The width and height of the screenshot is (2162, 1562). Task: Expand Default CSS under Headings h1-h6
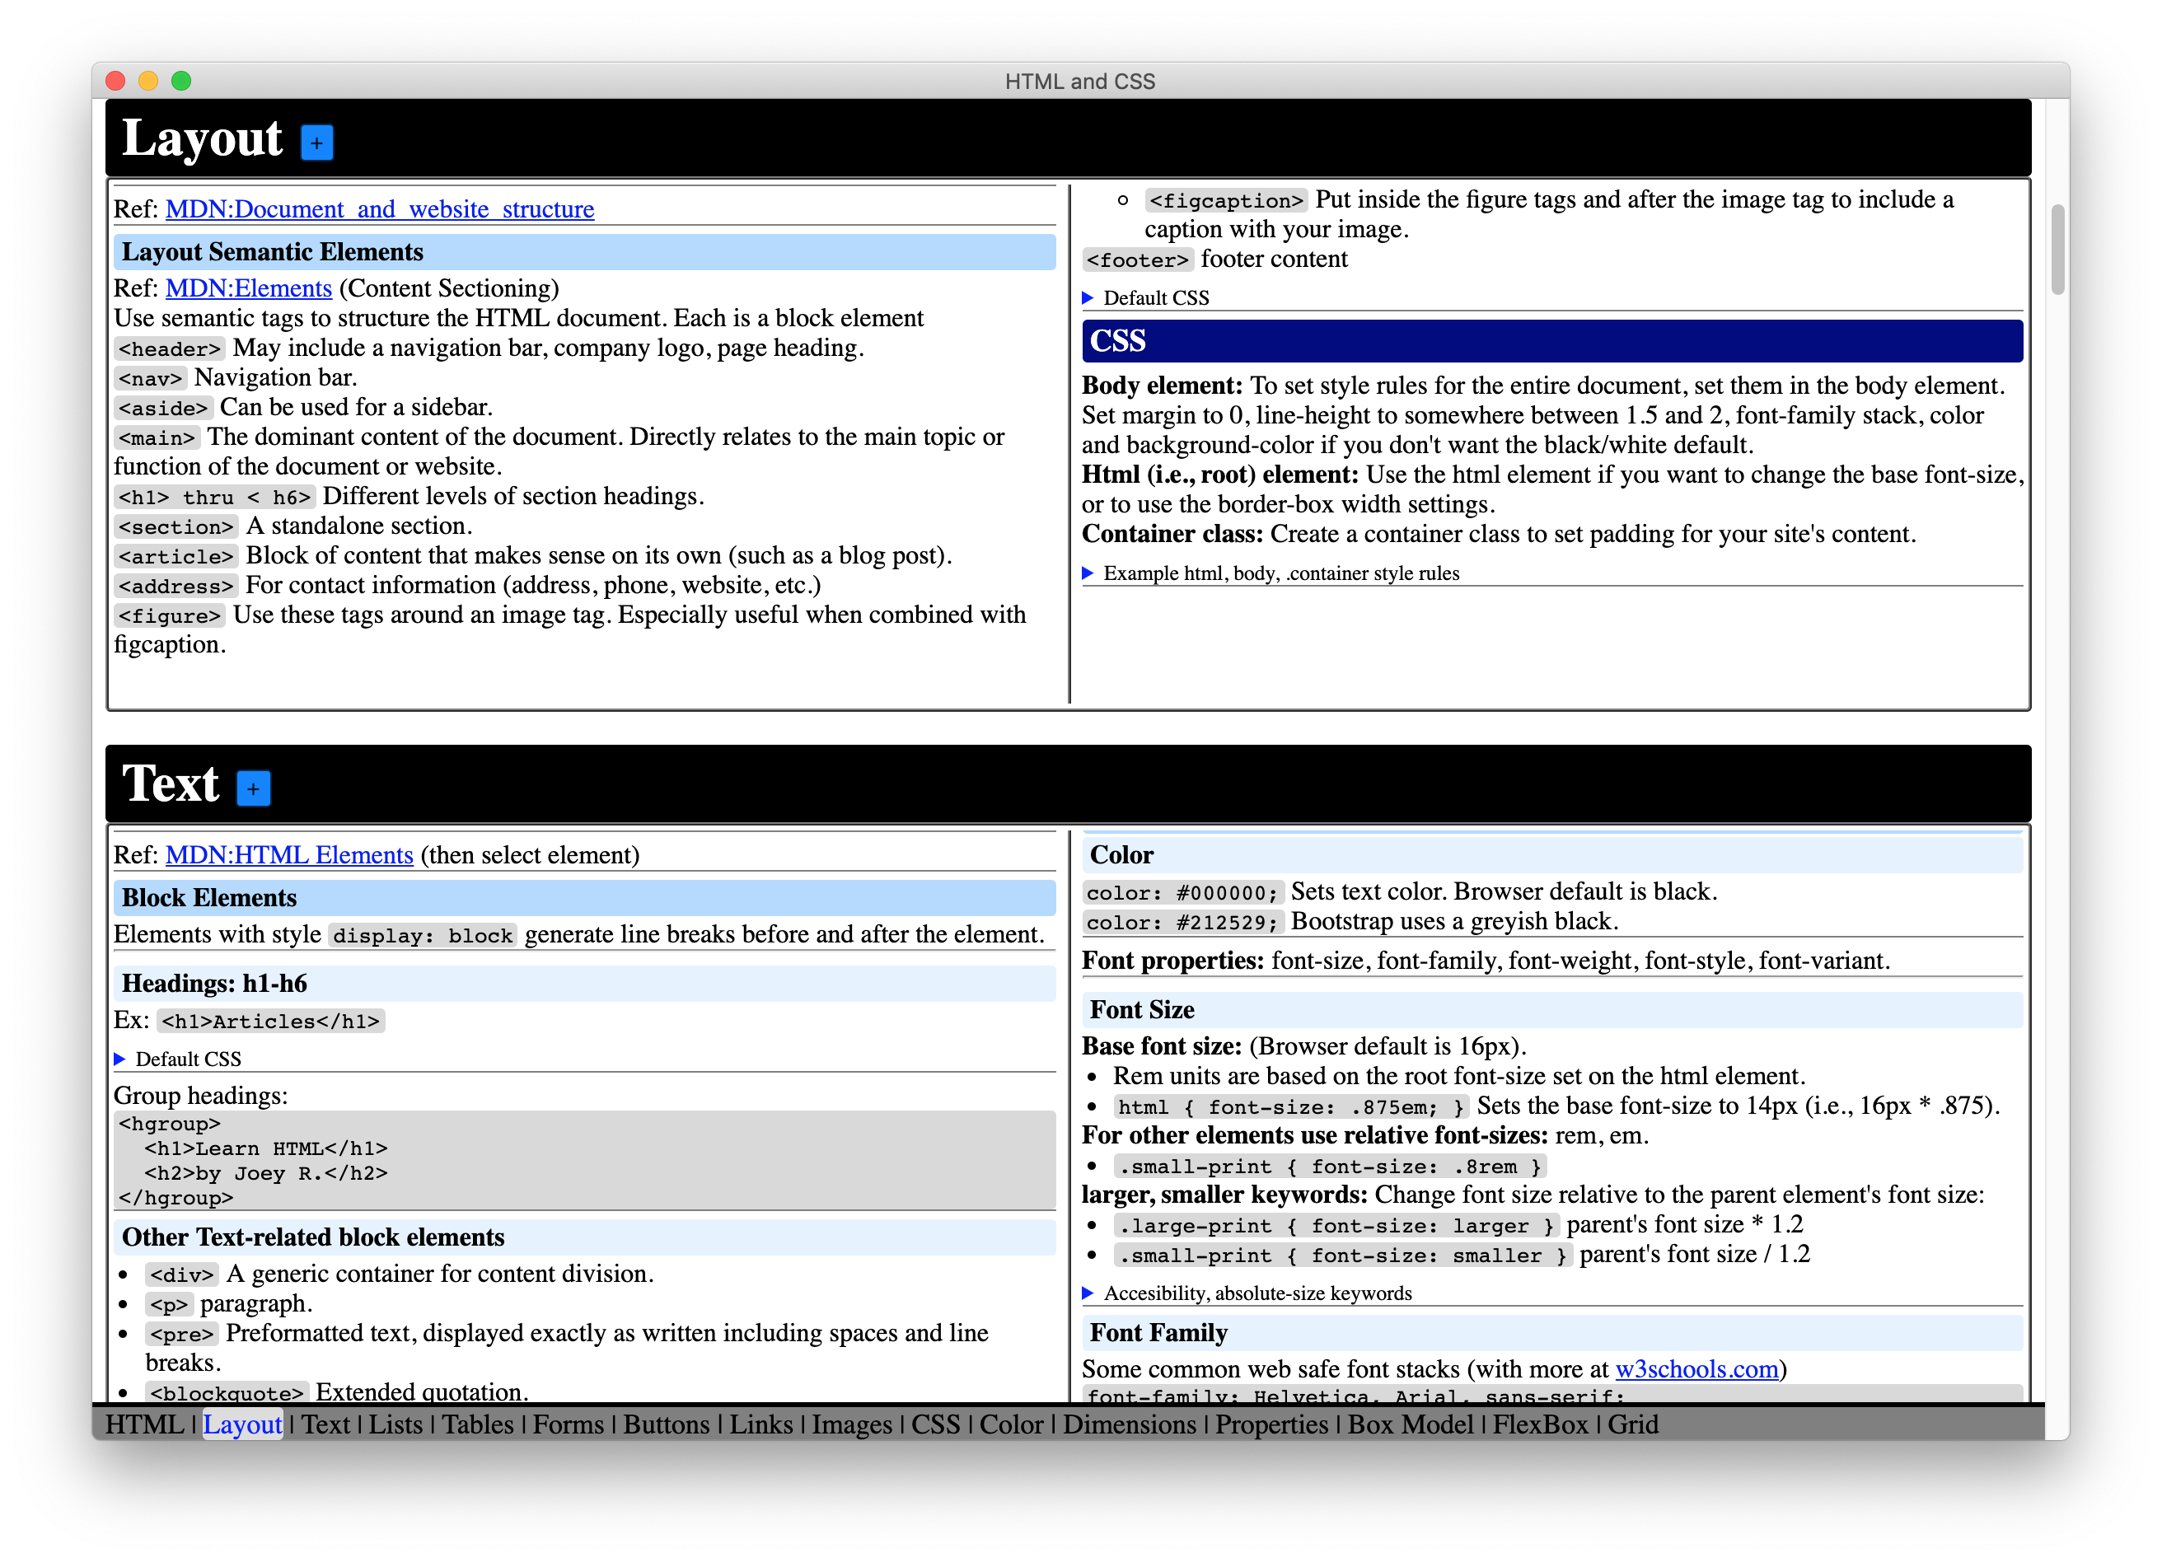pos(177,1059)
